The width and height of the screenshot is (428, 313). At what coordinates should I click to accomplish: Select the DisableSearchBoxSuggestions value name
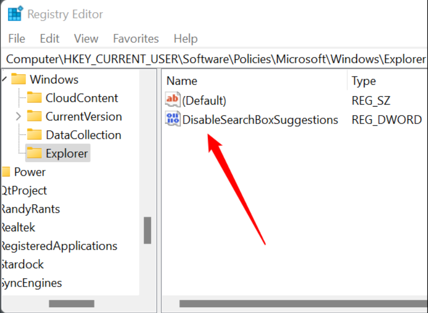pos(260,120)
